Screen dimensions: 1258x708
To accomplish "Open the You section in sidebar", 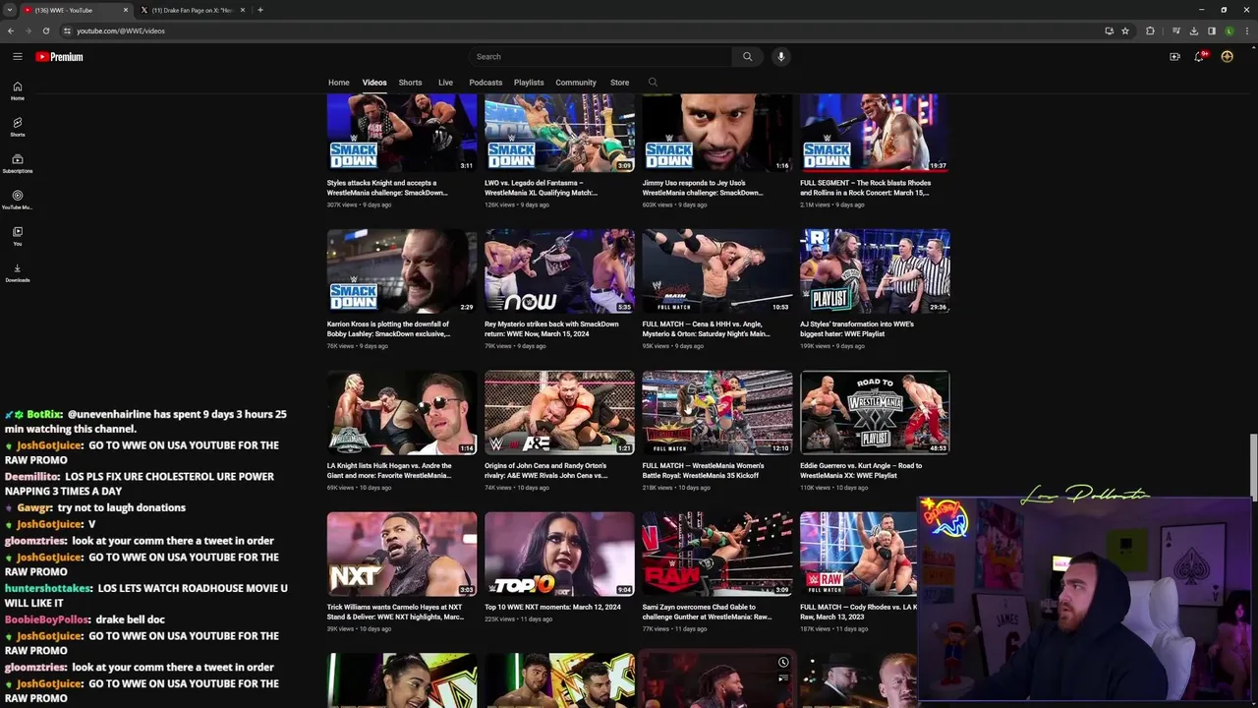I will [17, 236].
